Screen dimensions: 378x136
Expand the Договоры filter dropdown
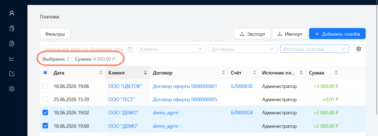pyautogui.click(x=243, y=49)
